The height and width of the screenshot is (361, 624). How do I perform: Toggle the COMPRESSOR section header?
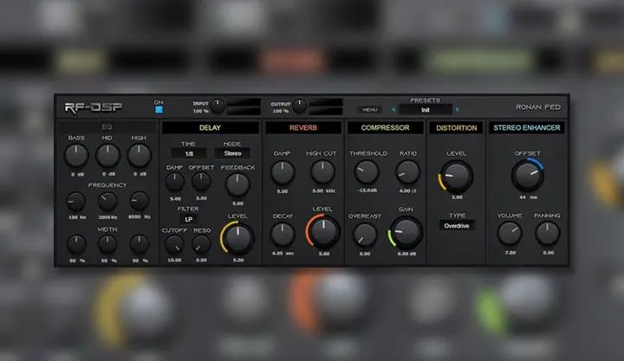[385, 127]
